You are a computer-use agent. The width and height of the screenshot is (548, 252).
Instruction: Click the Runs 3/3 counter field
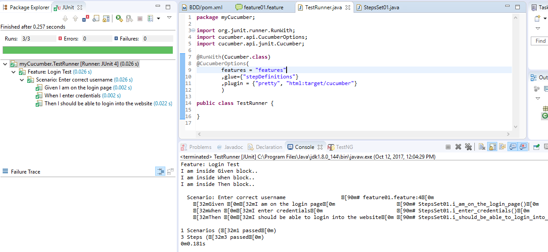tap(38, 39)
